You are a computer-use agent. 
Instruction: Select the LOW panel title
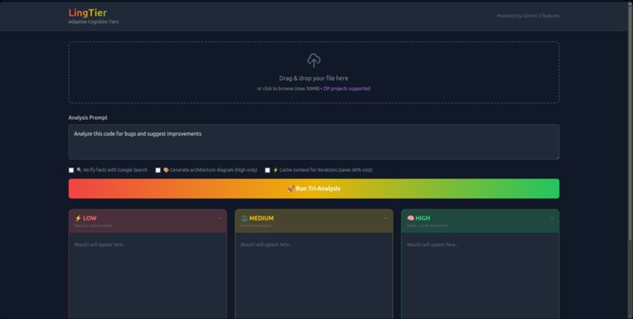(90, 219)
